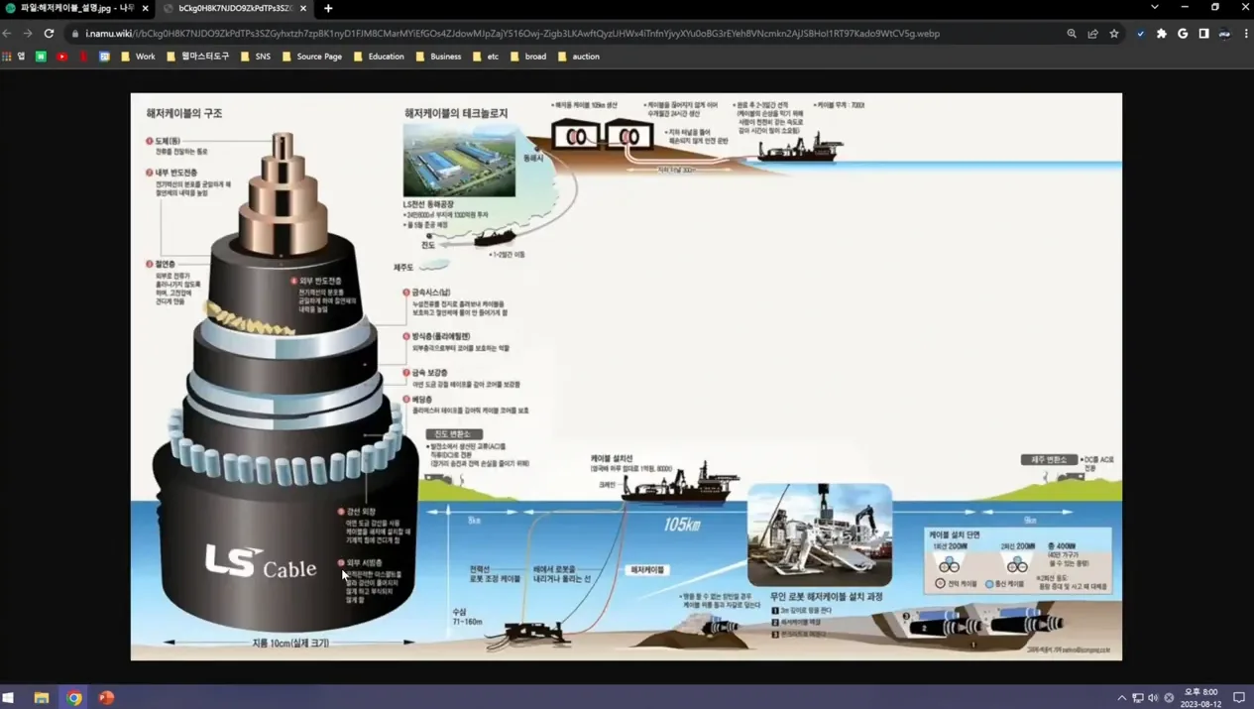Screen dimensions: 1254x709
Task: Open the Chrome profile avatar
Action: coord(1225,34)
